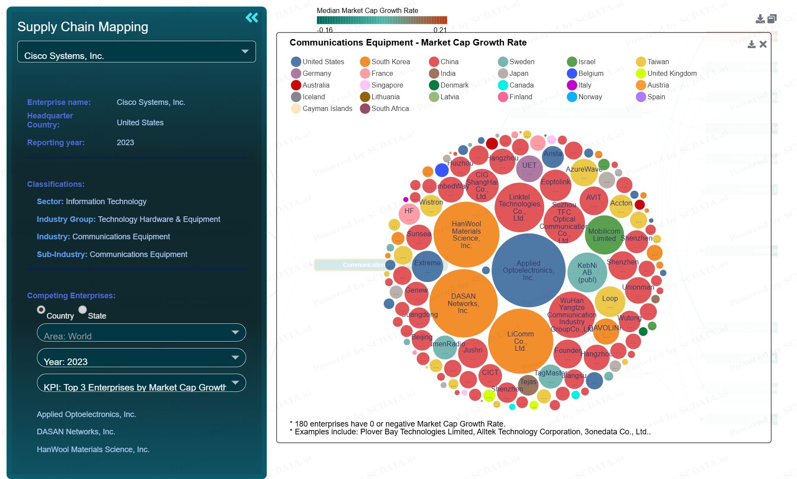
Task: Toggle Denmark legend entry
Action: 449,85
